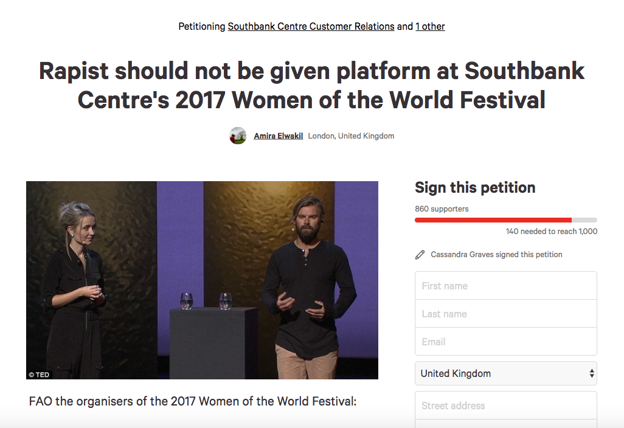Focus the First name field
The width and height of the screenshot is (624, 428).
506,286
